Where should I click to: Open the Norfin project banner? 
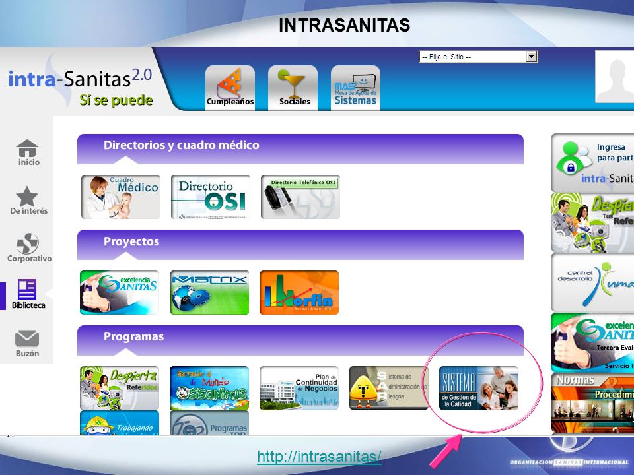299,292
